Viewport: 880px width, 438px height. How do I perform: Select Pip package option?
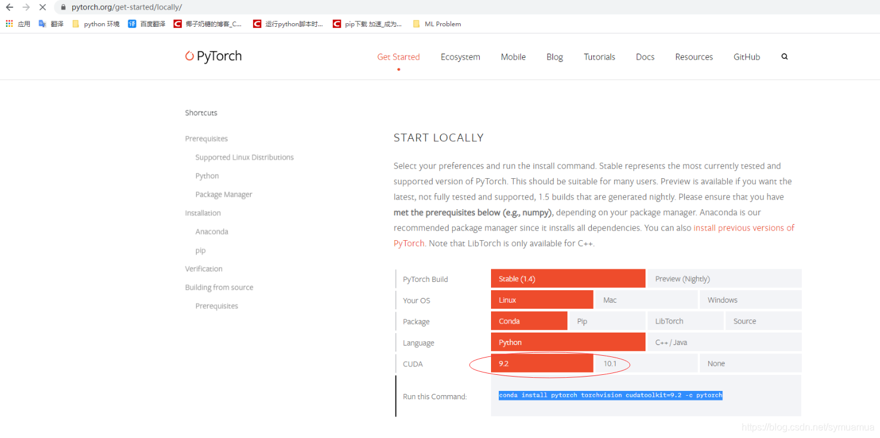coord(607,321)
